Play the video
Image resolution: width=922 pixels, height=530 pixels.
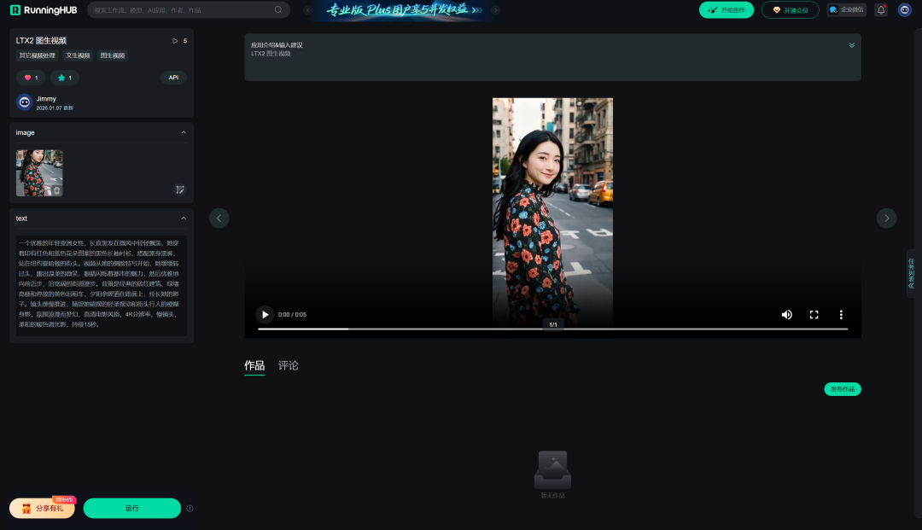tap(265, 314)
